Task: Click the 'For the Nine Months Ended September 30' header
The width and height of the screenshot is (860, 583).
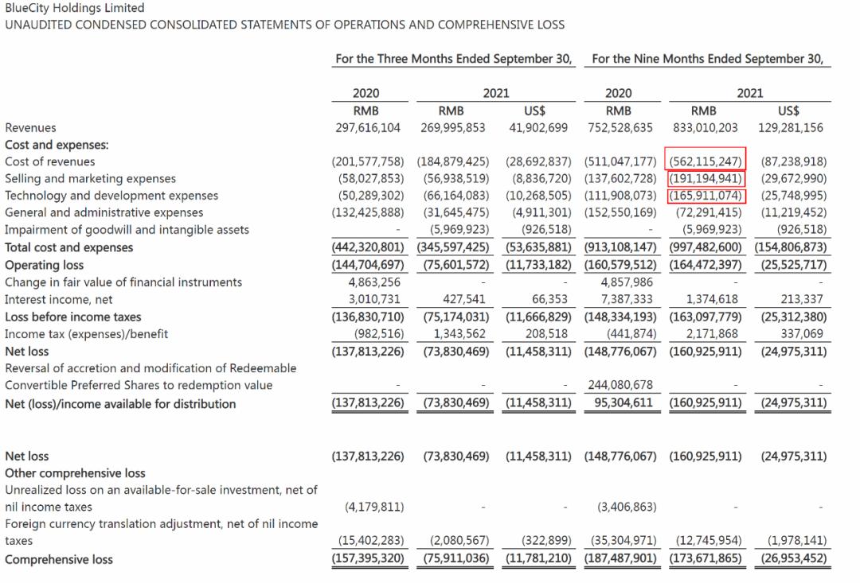Action: tap(708, 59)
